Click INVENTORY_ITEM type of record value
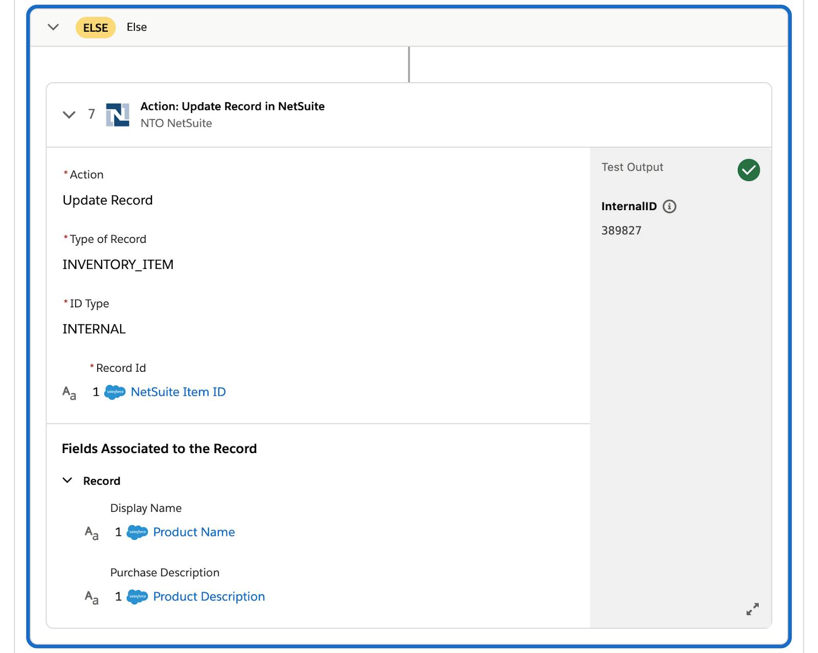 point(118,264)
